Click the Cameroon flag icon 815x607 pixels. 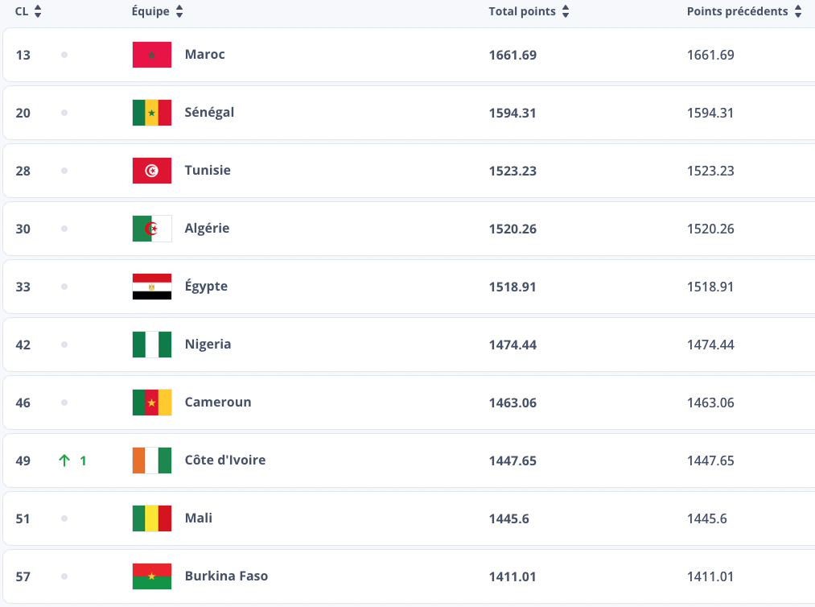click(x=151, y=403)
